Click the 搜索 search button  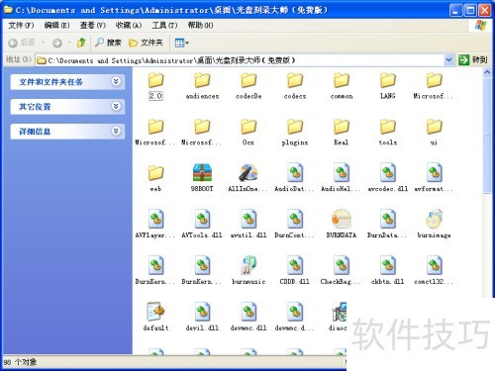tap(108, 43)
